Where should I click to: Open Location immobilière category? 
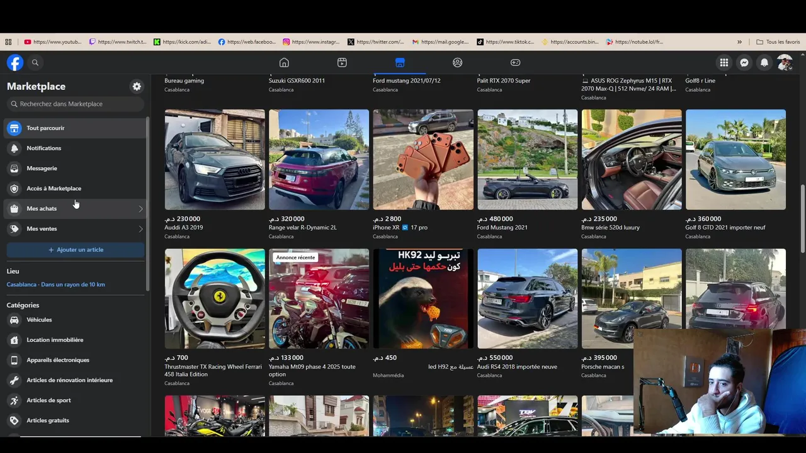[76, 340]
